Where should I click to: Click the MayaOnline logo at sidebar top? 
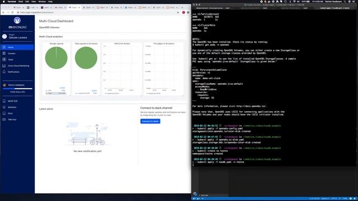pyautogui.click(x=17, y=23)
